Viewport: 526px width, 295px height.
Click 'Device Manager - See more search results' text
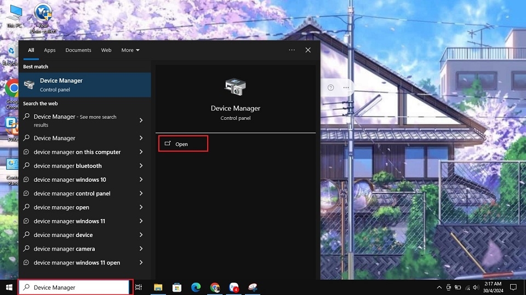click(75, 120)
